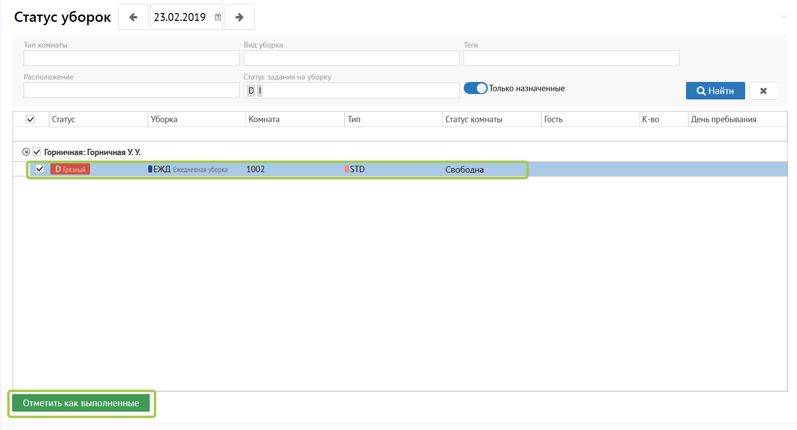Clear filters with the X button
Image resolution: width=797 pixels, height=430 pixels.
click(763, 91)
